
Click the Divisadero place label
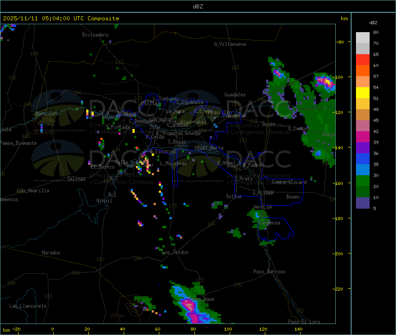(x=95, y=35)
